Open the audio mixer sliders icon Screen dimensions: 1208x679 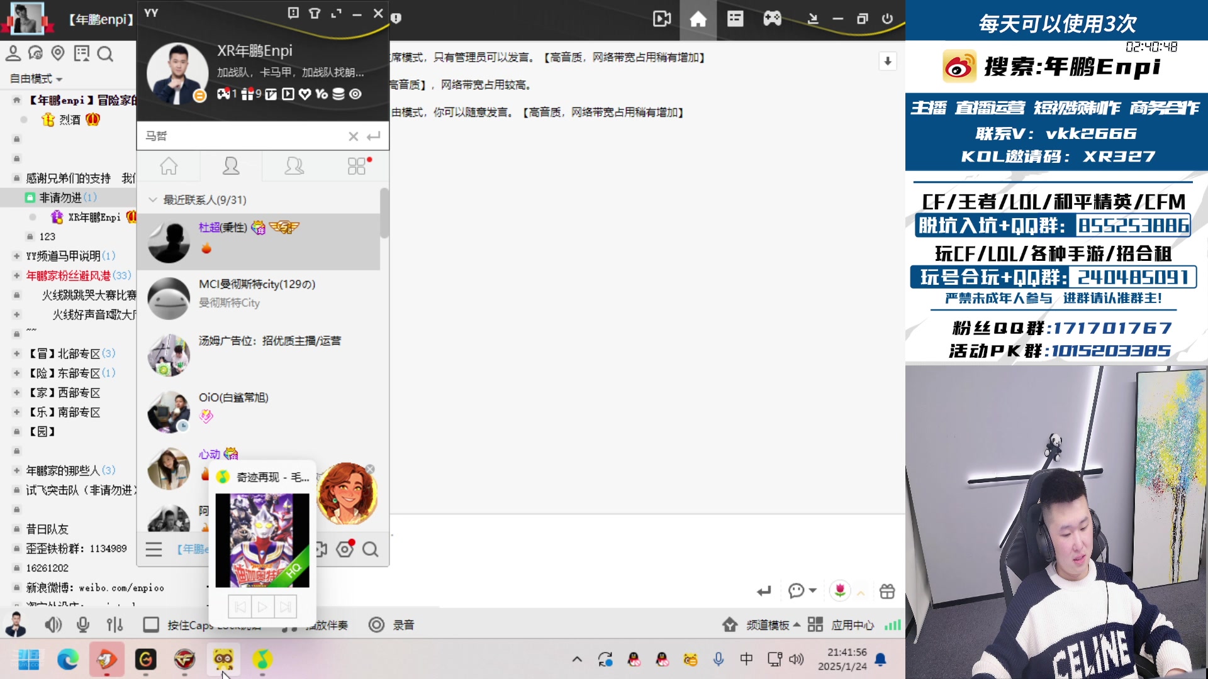115,624
